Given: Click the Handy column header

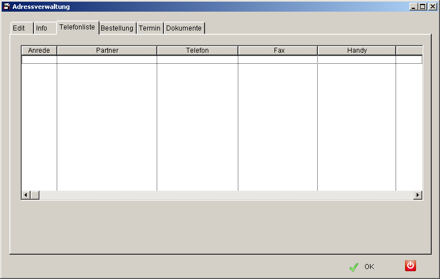Looking at the screenshot, I should [x=357, y=50].
